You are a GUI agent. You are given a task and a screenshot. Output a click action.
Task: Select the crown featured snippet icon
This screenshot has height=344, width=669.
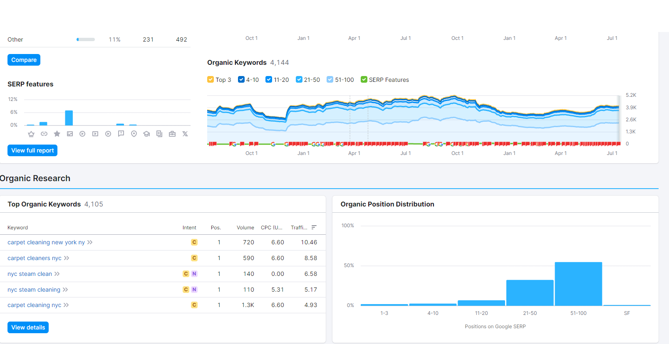tap(31, 134)
